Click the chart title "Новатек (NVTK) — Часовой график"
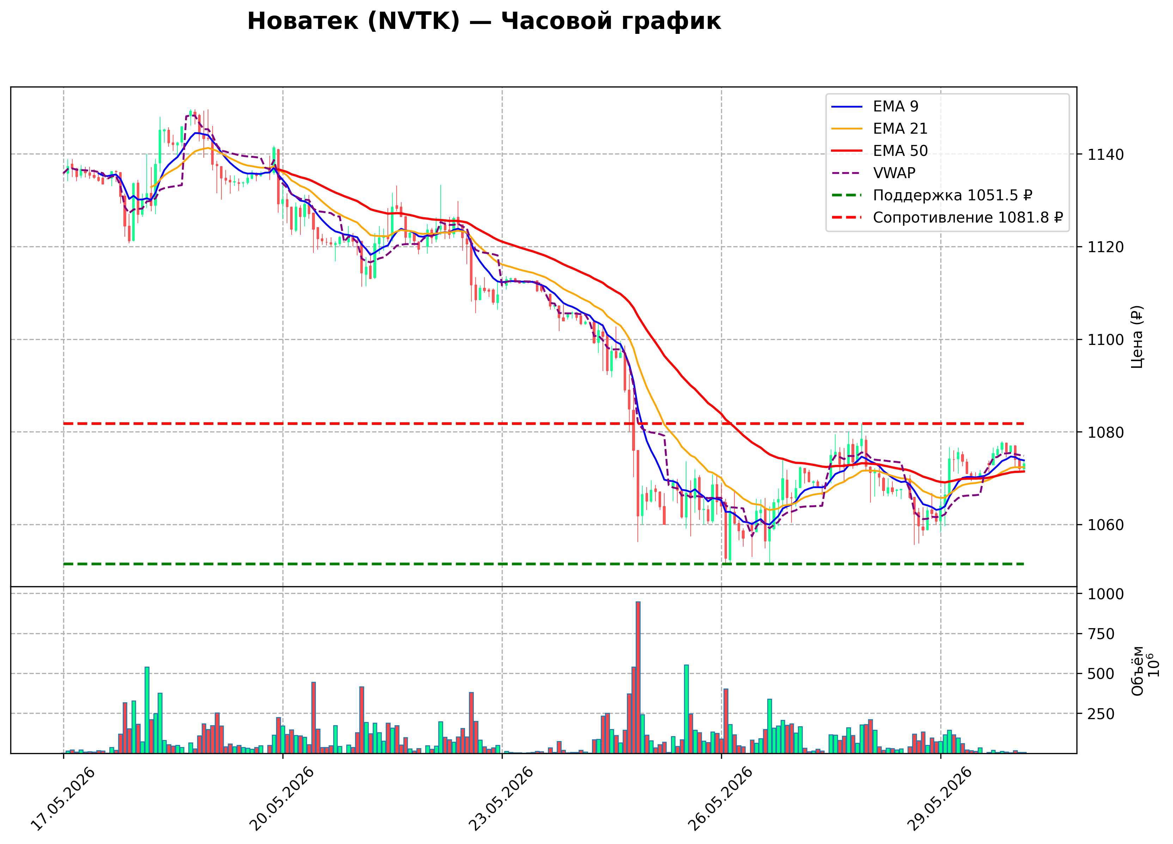Image resolution: width=1173 pixels, height=844 pixels. [484, 22]
